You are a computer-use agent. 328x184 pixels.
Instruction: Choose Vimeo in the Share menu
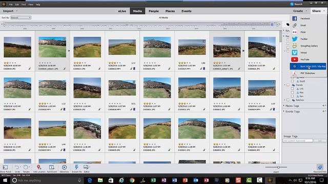tap(308, 53)
